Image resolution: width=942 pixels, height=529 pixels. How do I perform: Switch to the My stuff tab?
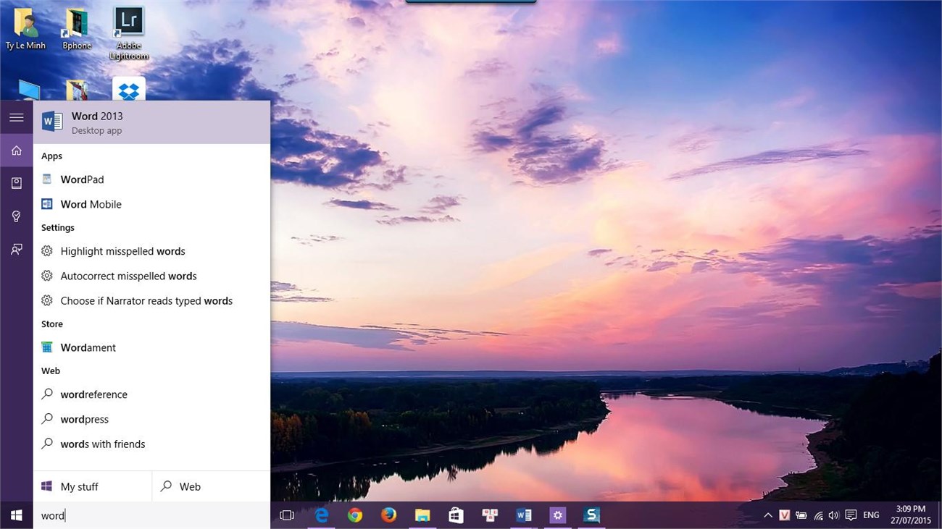pyautogui.click(x=78, y=486)
